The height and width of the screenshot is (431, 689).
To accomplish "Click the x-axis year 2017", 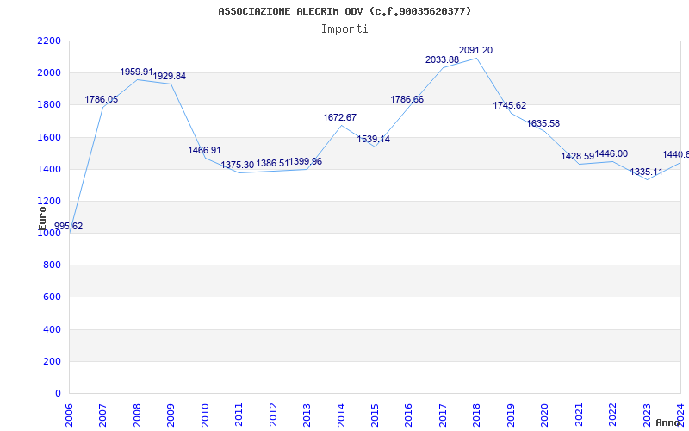I will tap(443, 415).
